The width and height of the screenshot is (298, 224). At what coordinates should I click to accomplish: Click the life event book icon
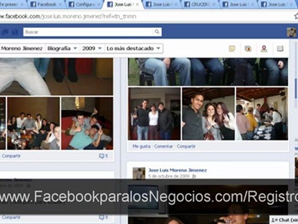click(x=280, y=49)
